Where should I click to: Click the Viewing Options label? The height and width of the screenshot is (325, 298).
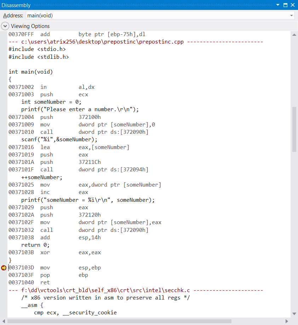tap(30, 26)
